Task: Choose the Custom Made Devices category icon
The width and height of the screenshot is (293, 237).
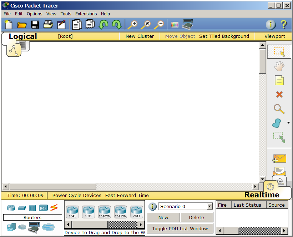Action: 34,227
